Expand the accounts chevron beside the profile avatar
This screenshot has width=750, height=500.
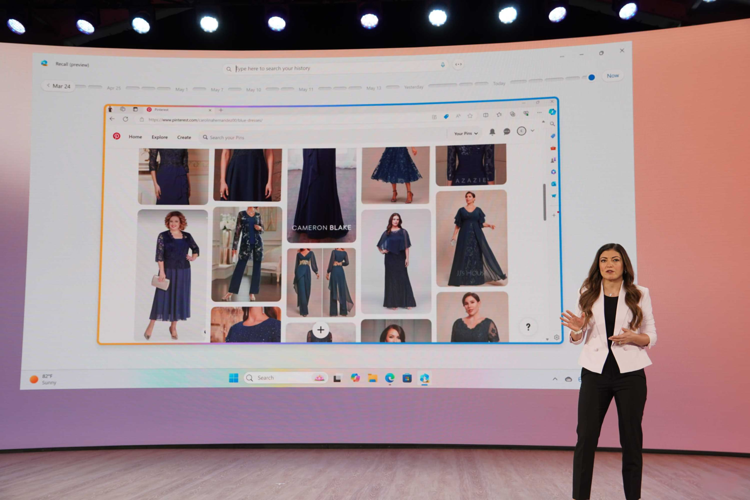[x=532, y=130]
